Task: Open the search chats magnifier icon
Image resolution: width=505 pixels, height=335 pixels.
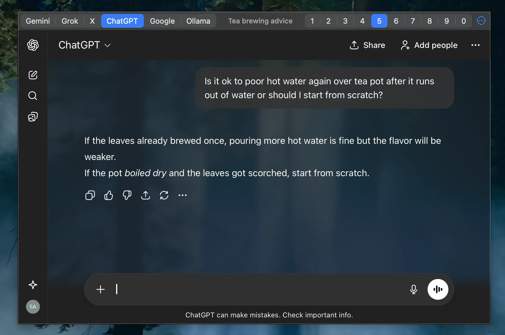Action: tap(33, 96)
